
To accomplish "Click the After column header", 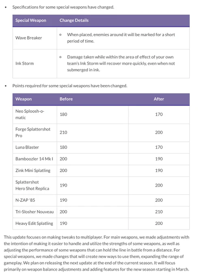I will pyautogui.click(x=159, y=99).
